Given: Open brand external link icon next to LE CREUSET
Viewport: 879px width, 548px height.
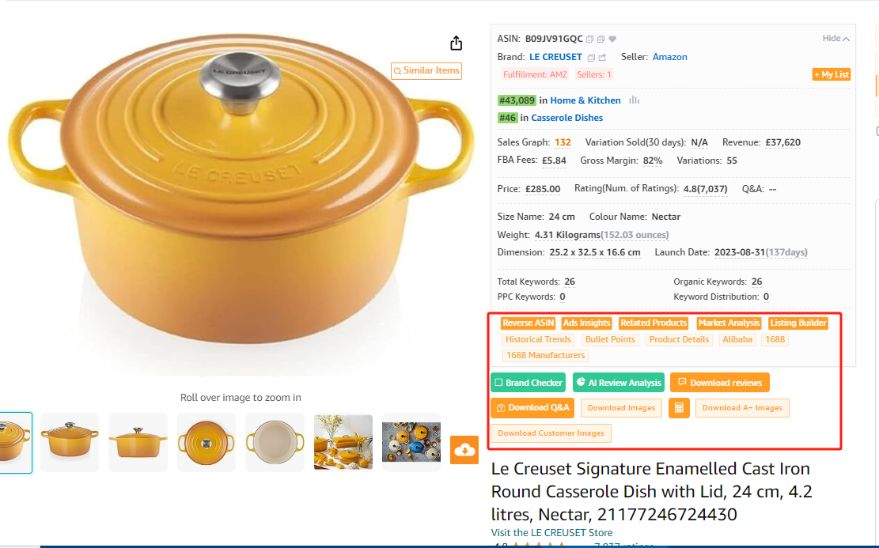Looking at the screenshot, I should click(x=603, y=57).
